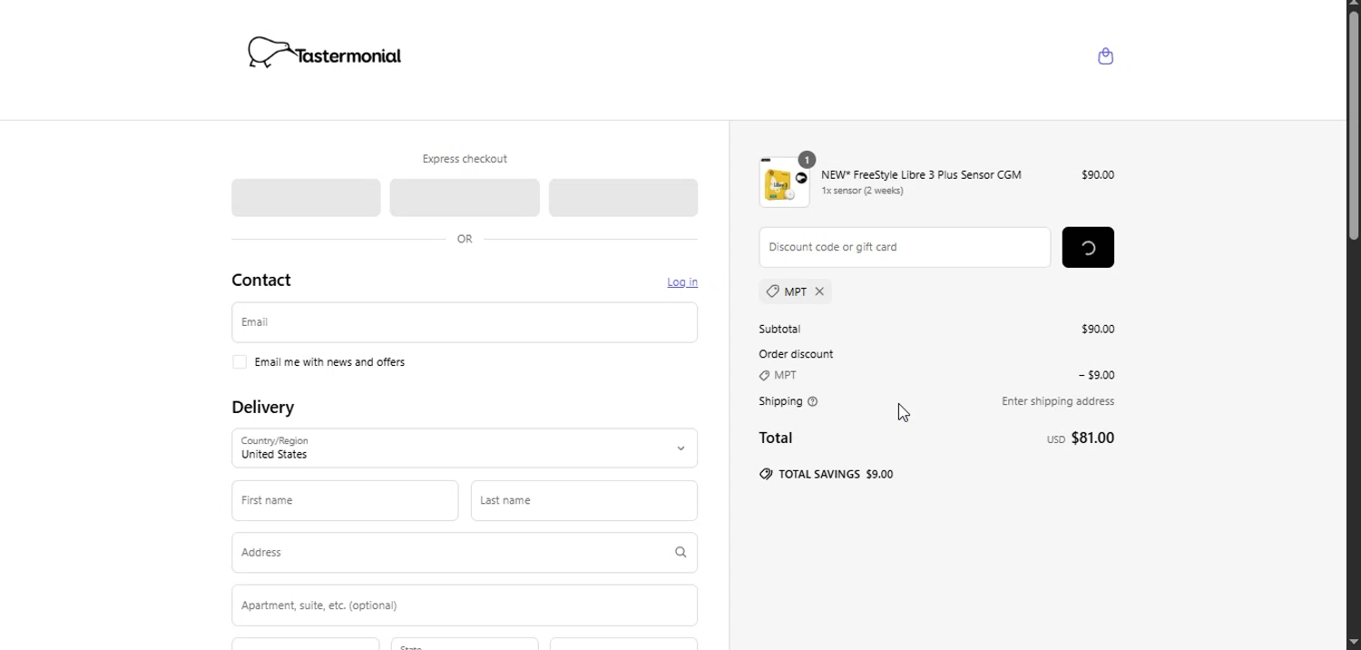Click the total amount $81.00

pyautogui.click(x=1092, y=438)
